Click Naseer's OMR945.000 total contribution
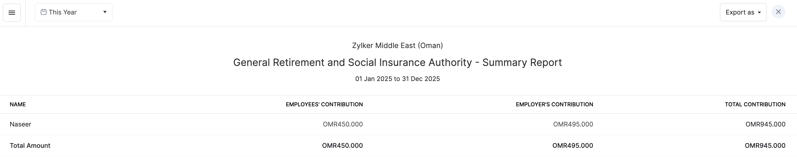Viewport: 797px width, 166px height. 765,124
